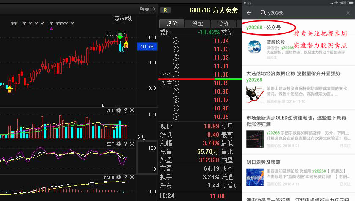Click phone status bar time 11:25
The width and height of the screenshot is (355, 201).
click(x=248, y=3)
